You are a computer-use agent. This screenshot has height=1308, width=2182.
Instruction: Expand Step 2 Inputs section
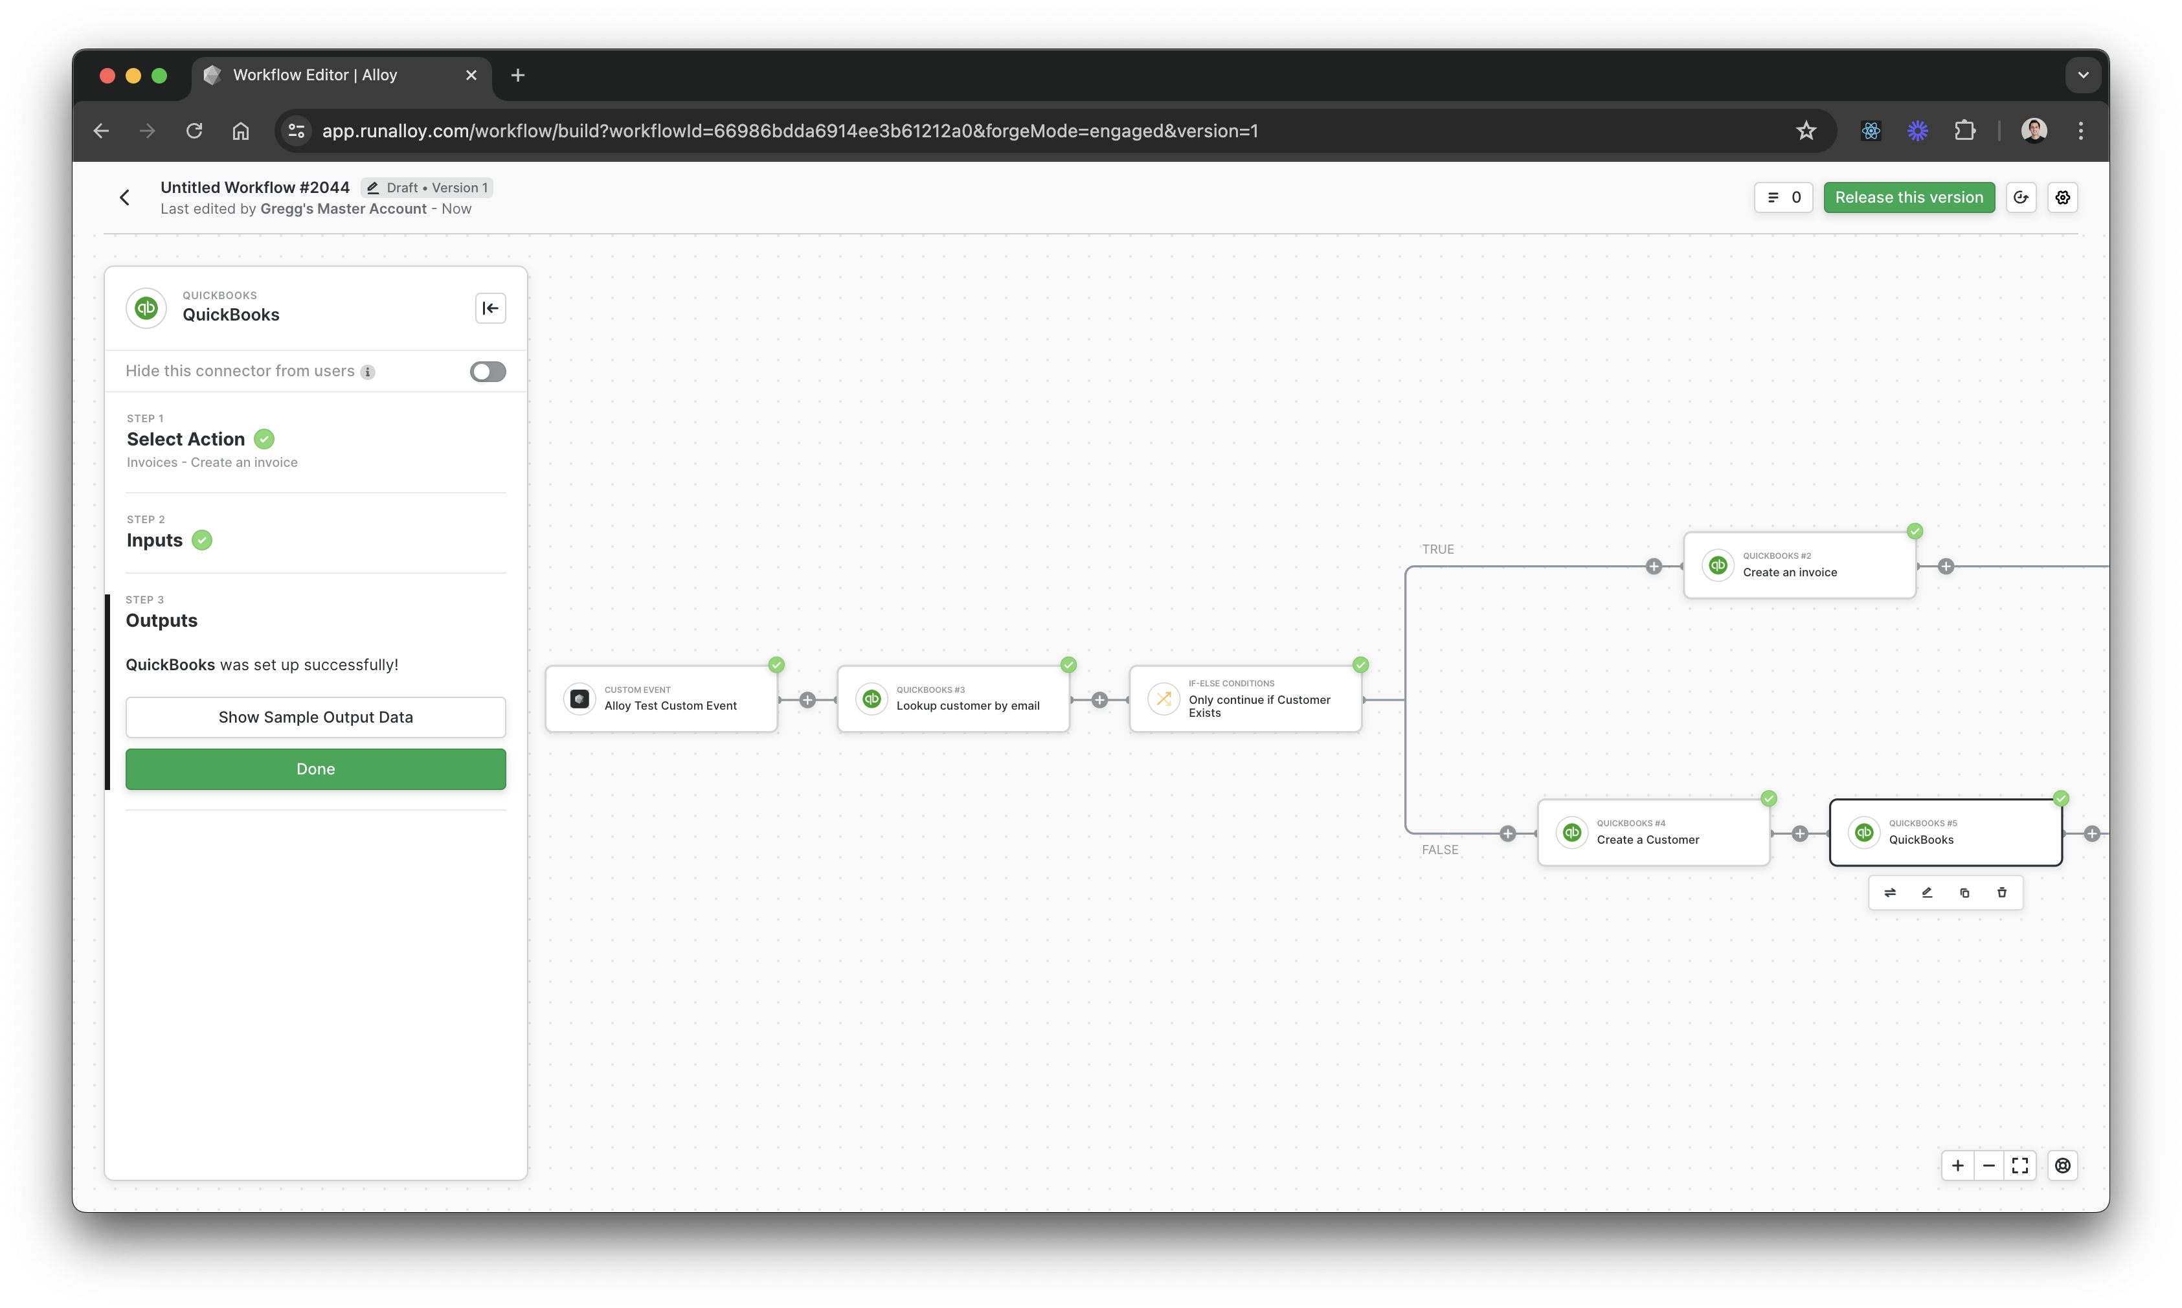coord(155,540)
